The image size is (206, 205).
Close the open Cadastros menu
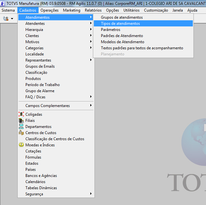(x=28, y=10)
